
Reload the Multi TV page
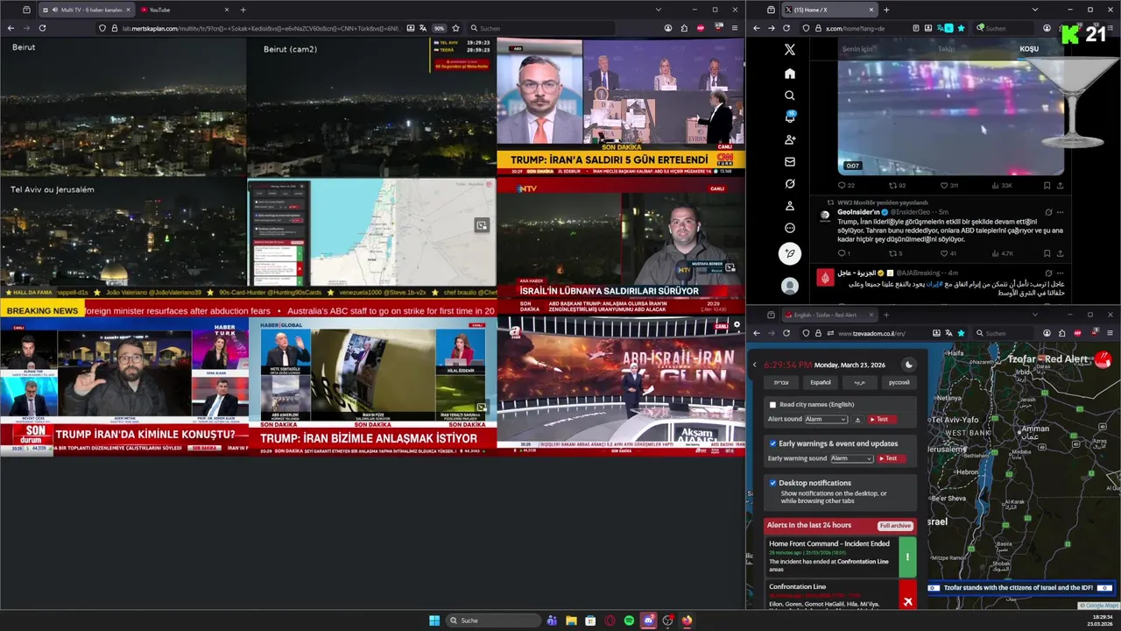tap(42, 28)
